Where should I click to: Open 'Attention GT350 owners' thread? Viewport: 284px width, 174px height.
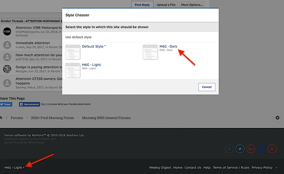(x=38, y=81)
